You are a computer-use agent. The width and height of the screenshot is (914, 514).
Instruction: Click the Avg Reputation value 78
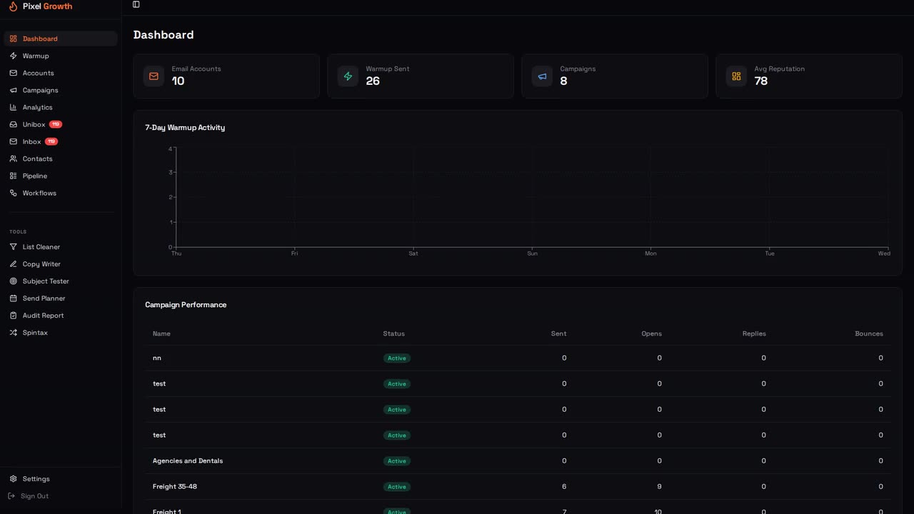(761, 81)
